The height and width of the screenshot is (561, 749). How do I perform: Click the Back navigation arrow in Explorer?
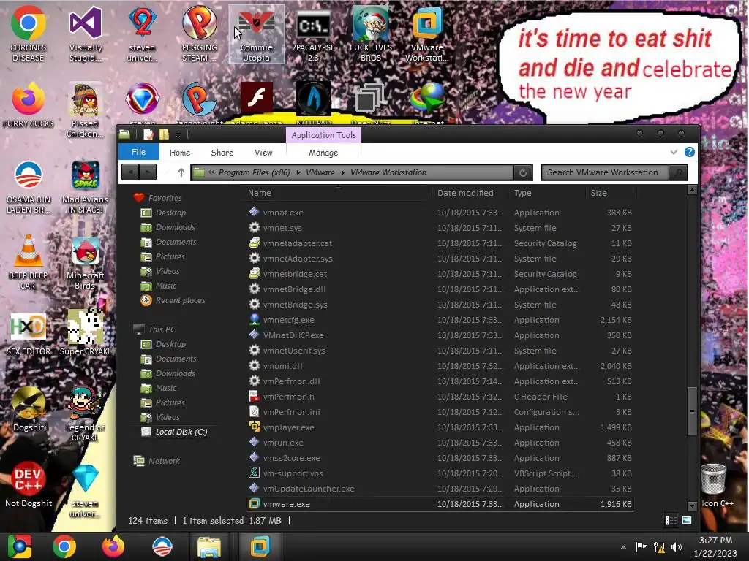tap(130, 172)
